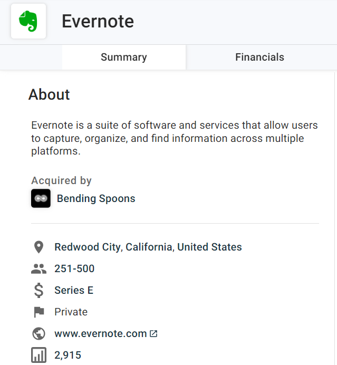
Task: Click the location pin icon
Action: 38,247
